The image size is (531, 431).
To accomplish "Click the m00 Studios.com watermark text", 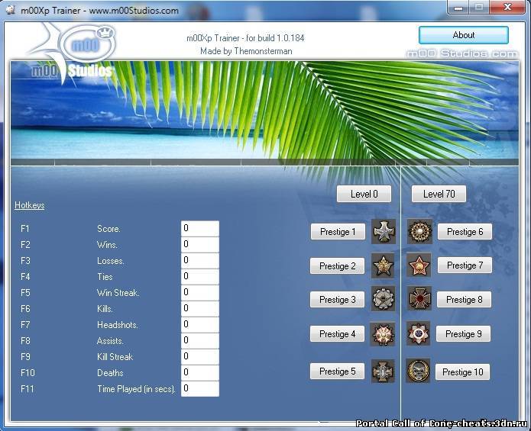I will pos(462,53).
